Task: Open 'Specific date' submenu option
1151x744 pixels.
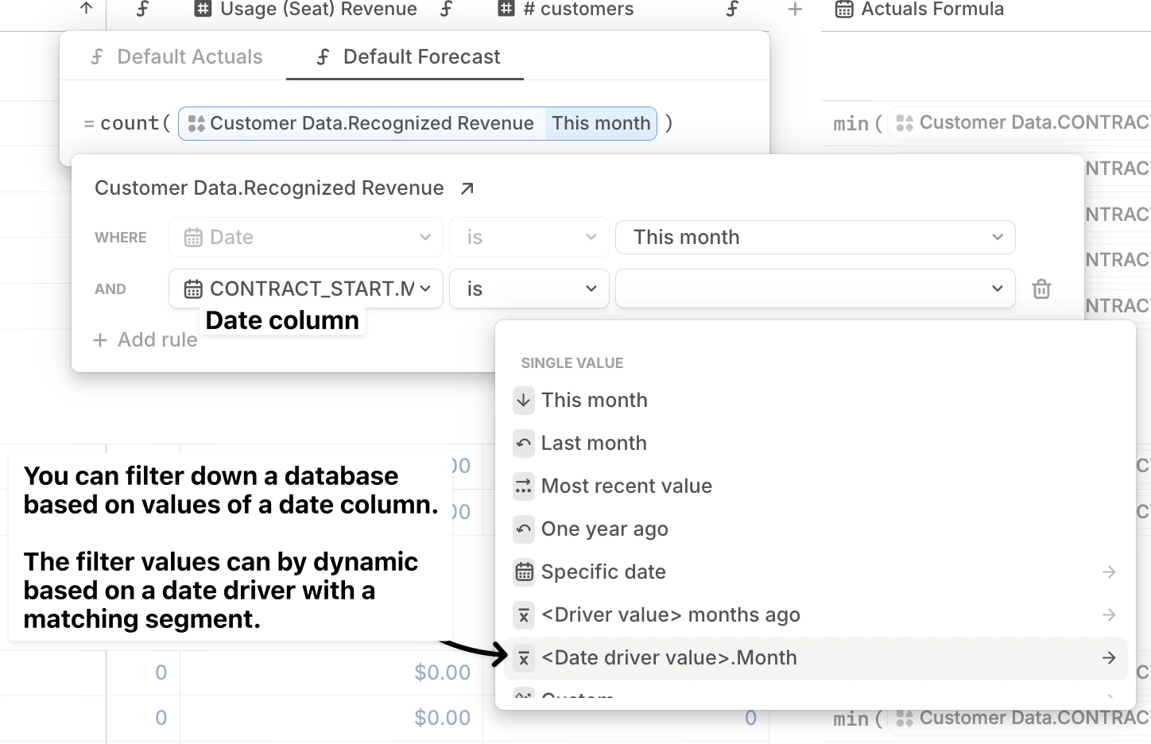Action: tap(603, 572)
